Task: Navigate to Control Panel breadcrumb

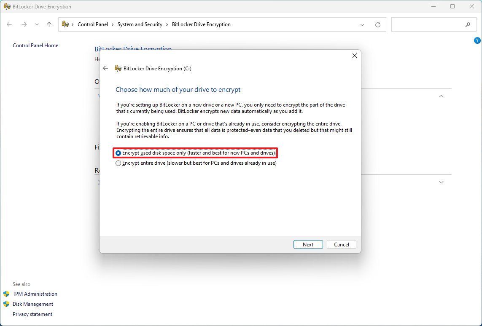Action: click(x=93, y=24)
